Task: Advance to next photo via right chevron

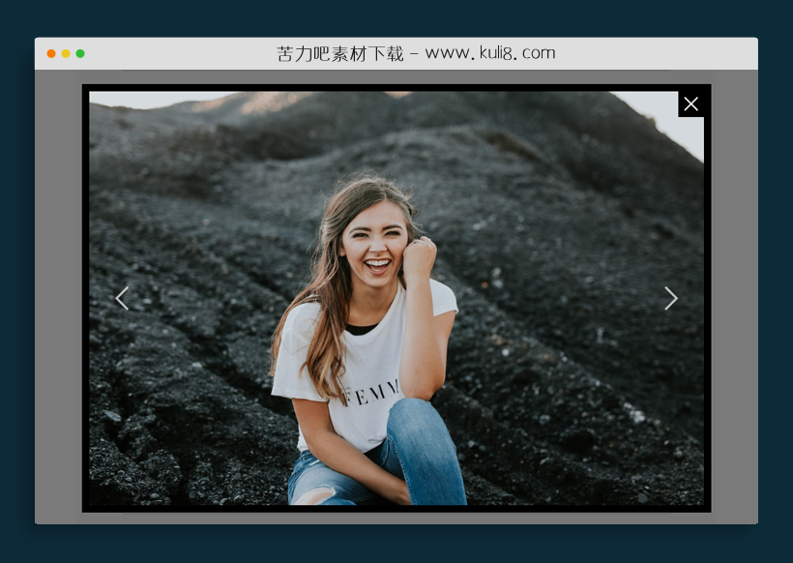Action: (x=671, y=298)
